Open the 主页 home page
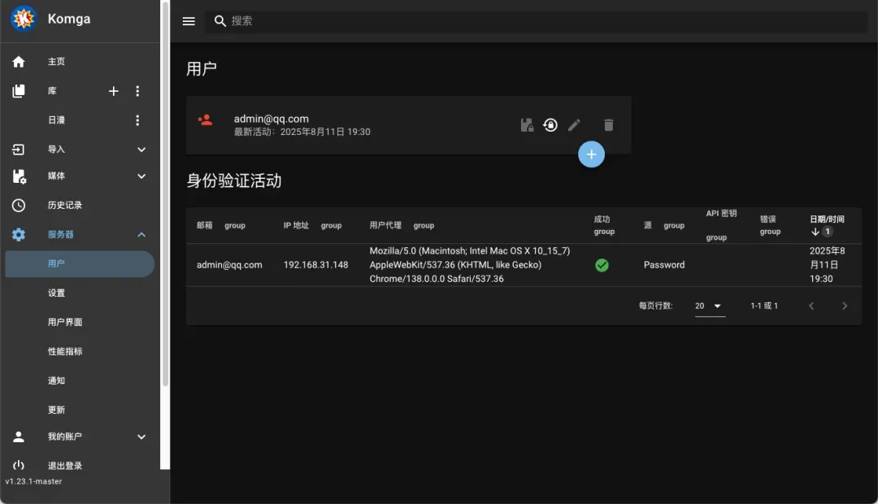This screenshot has height=504, width=878. click(56, 62)
